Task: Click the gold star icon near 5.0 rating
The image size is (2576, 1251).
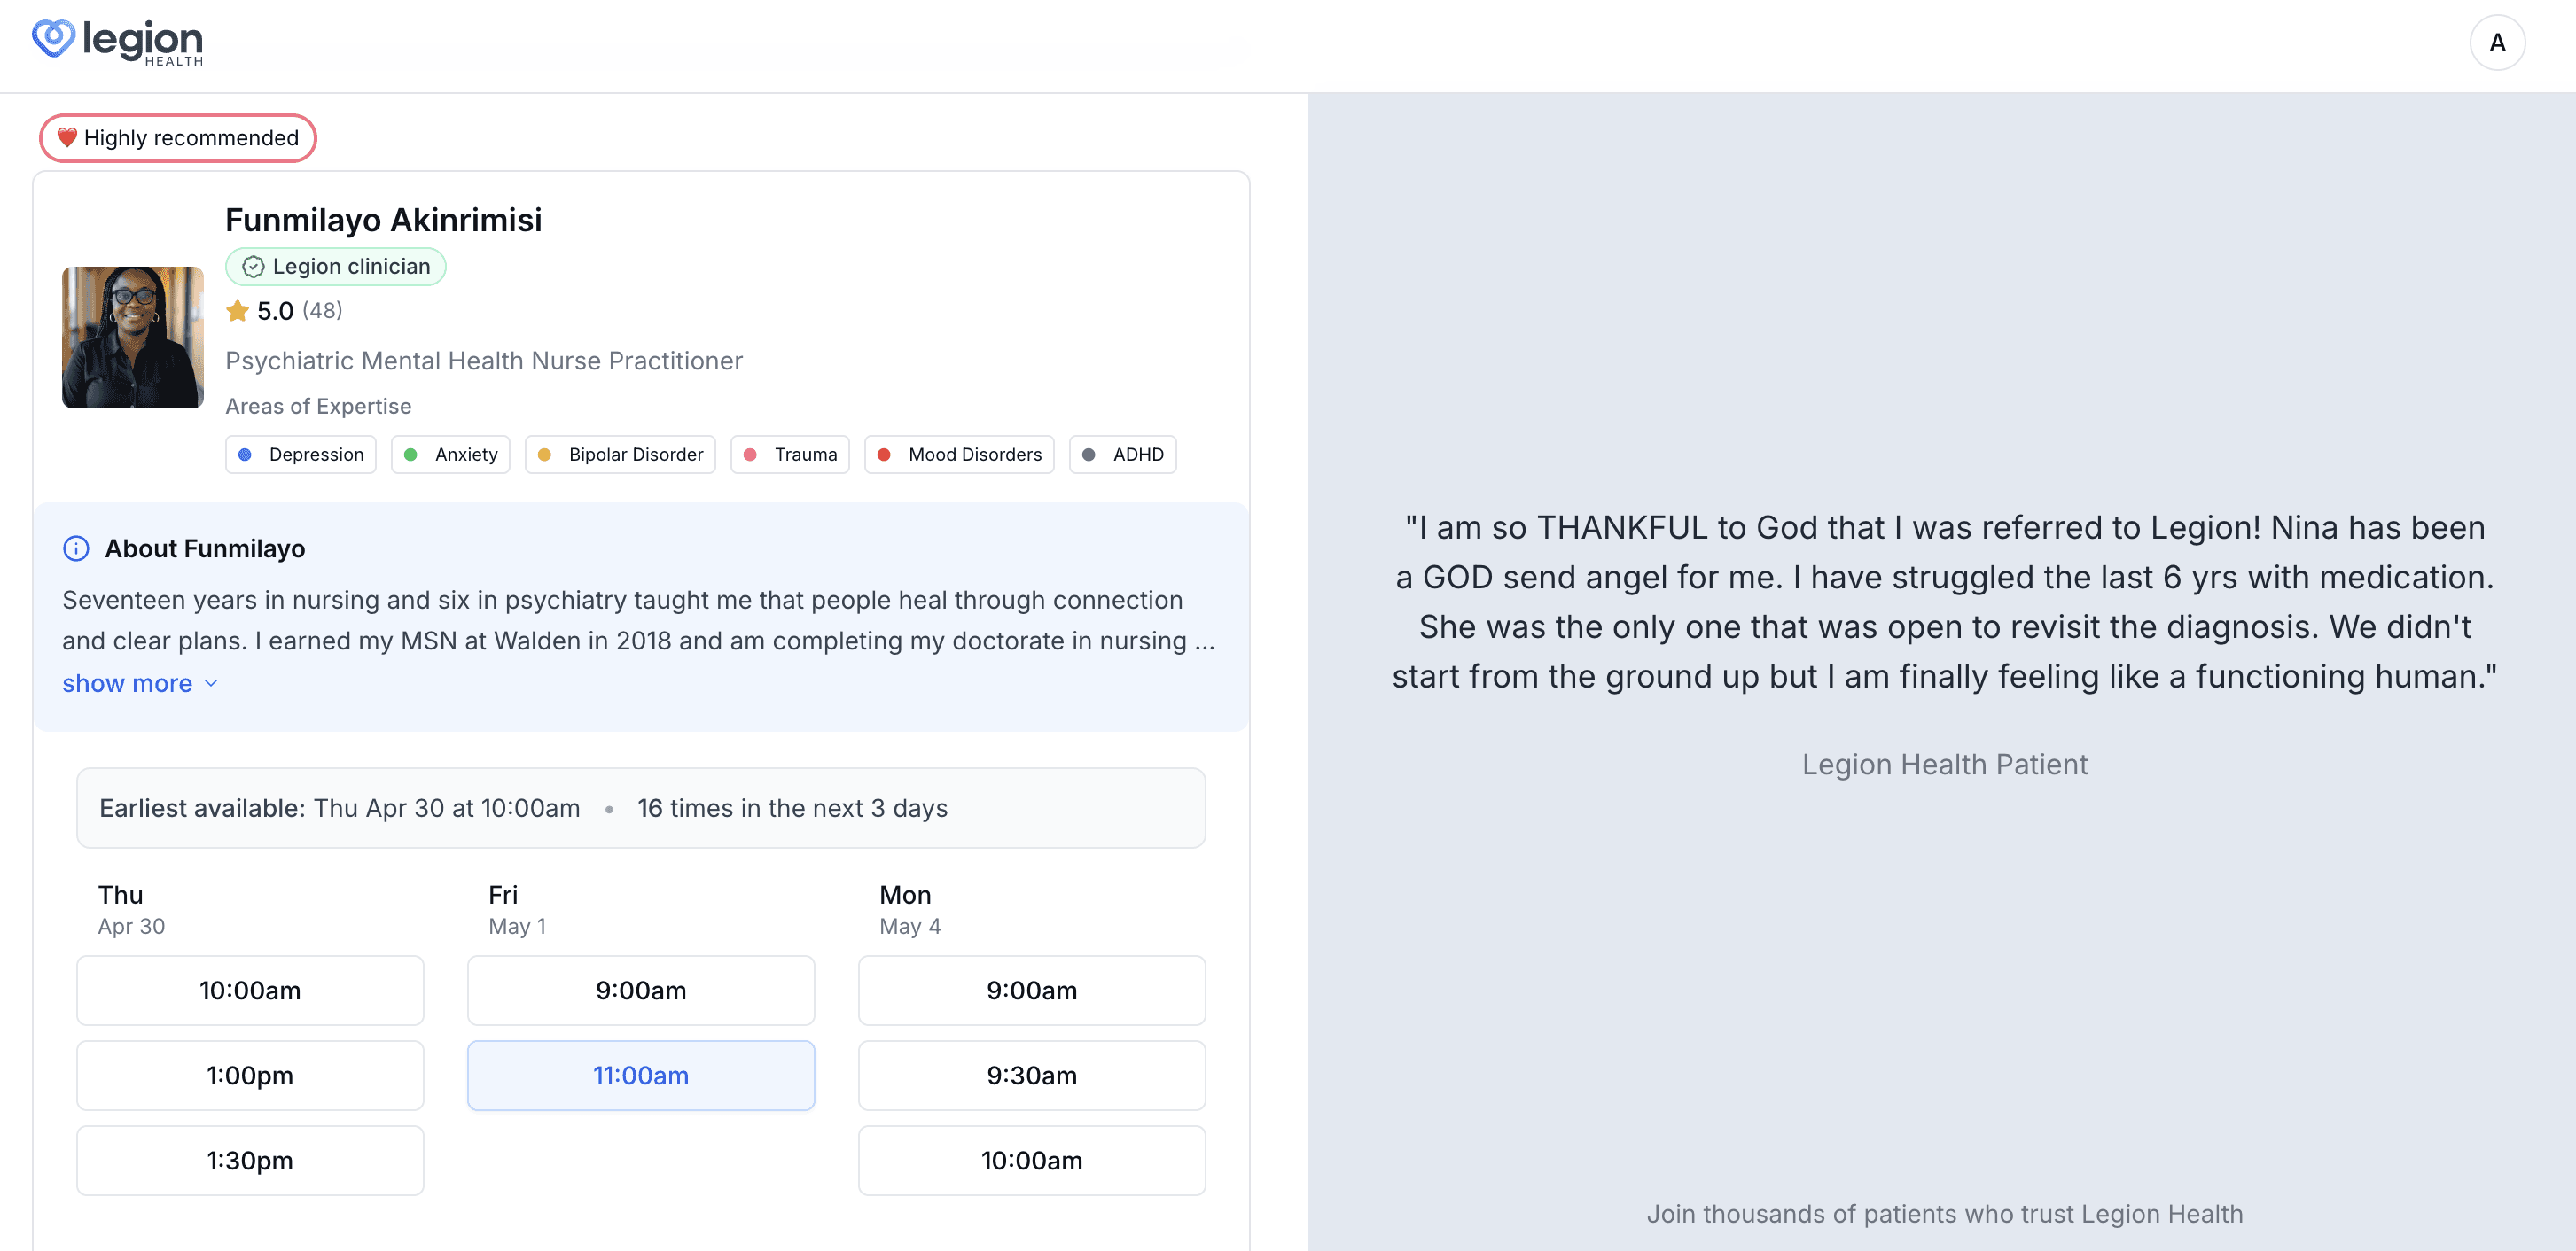Action: pyautogui.click(x=237, y=311)
